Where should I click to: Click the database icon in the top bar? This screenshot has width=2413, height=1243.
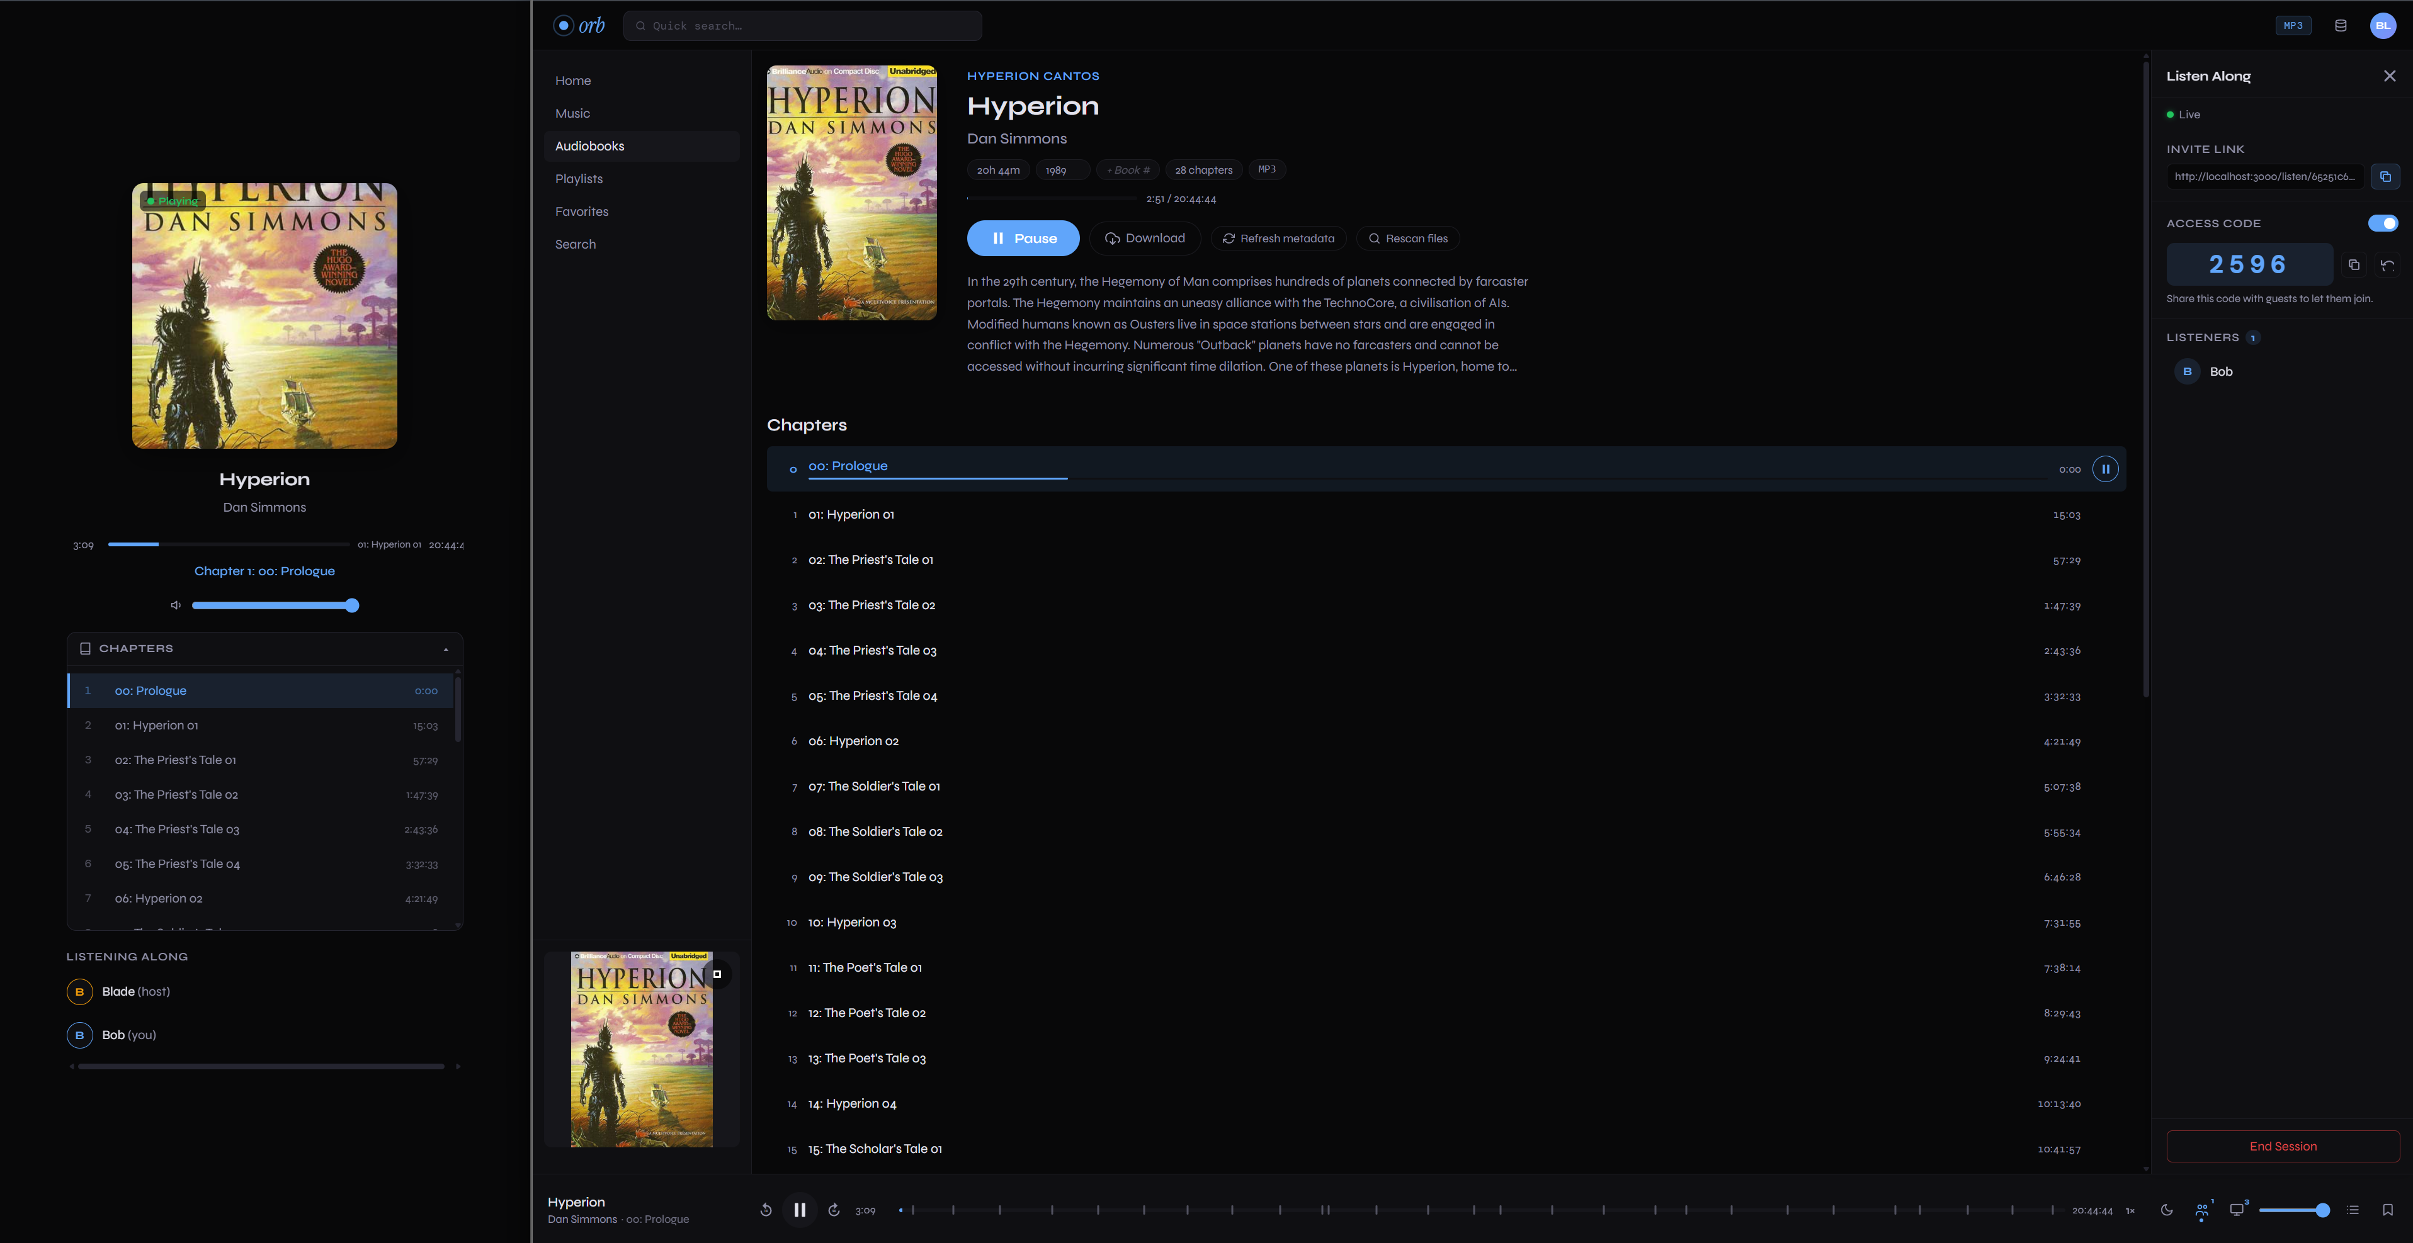pos(2340,25)
